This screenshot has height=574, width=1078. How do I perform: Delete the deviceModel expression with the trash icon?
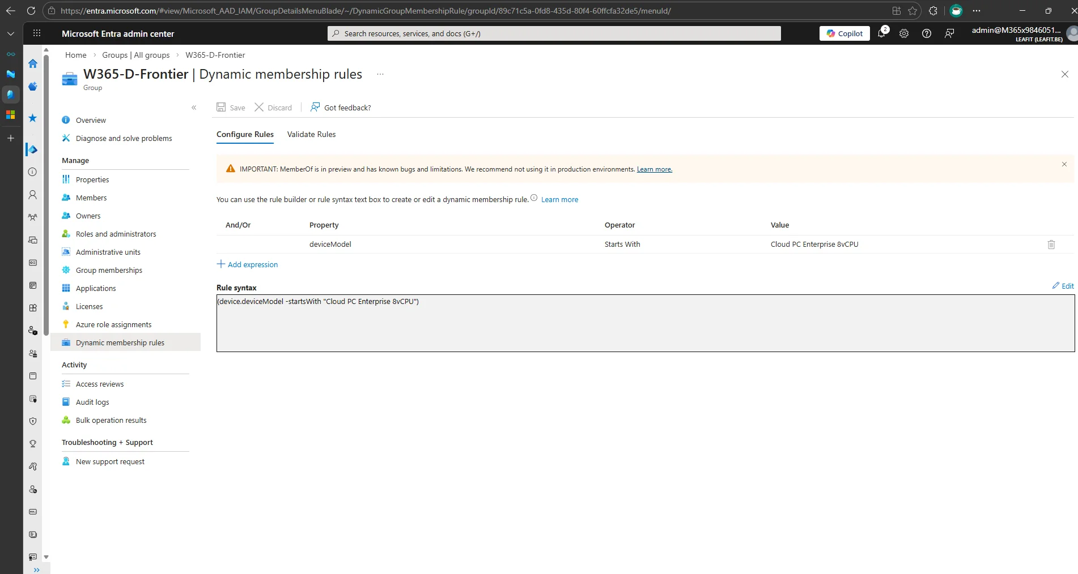point(1051,245)
